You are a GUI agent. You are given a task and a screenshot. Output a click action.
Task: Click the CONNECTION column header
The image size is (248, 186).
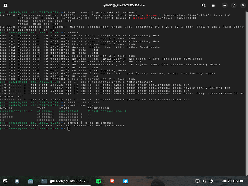[x=98, y=108]
